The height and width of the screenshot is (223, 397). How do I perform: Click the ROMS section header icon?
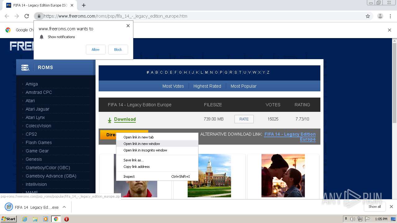tap(25, 68)
